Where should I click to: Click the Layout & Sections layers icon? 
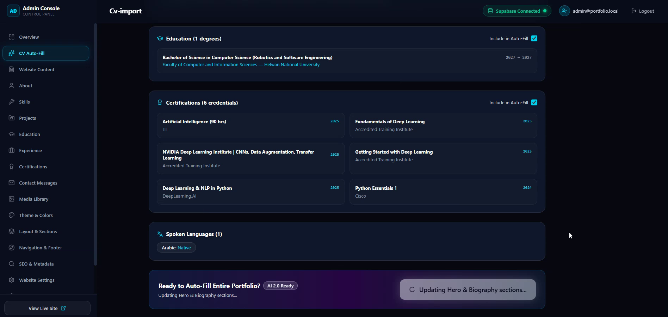pos(12,231)
